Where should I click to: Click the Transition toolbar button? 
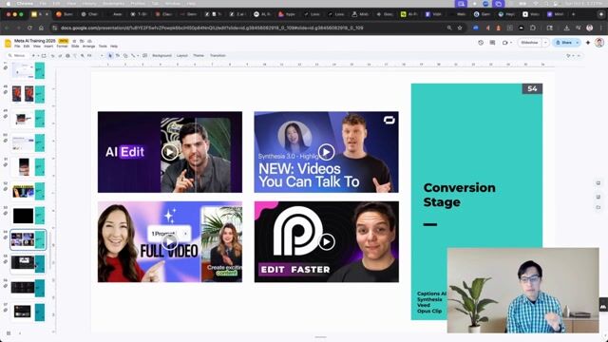click(218, 55)
